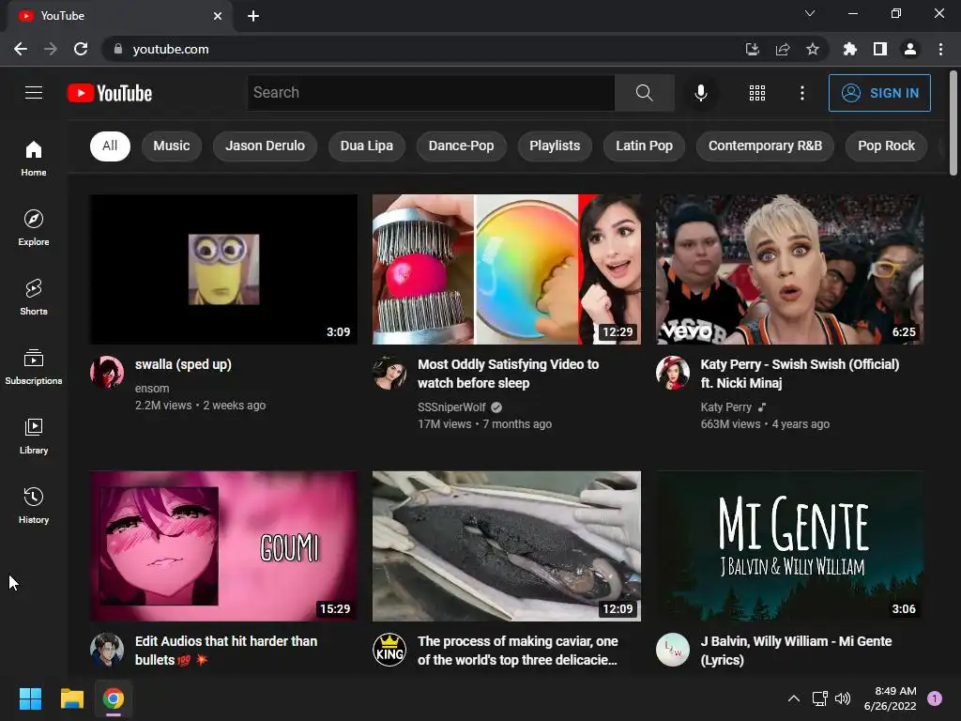This screenshot has height=721, width=961.
Task: Click the KING channel avatar
Action: coord(389,650)
